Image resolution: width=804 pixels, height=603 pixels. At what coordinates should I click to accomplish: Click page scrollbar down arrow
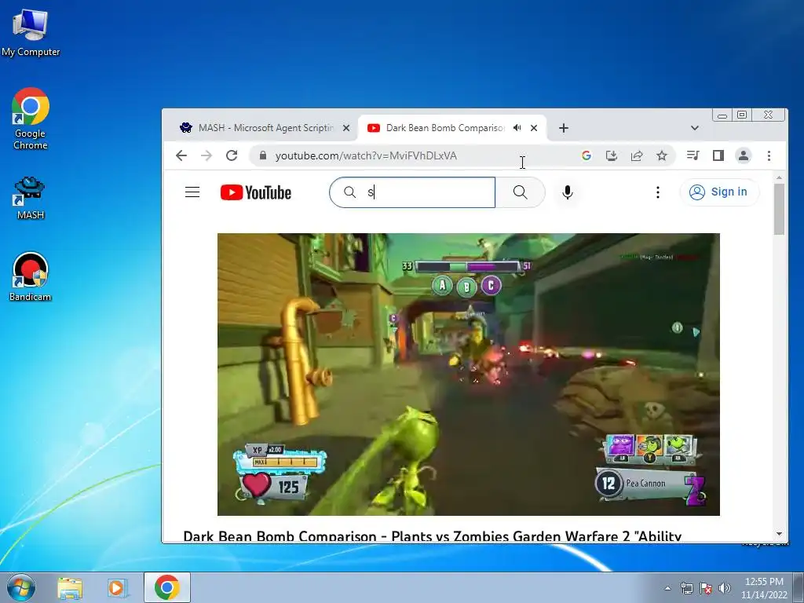point(780,534)
